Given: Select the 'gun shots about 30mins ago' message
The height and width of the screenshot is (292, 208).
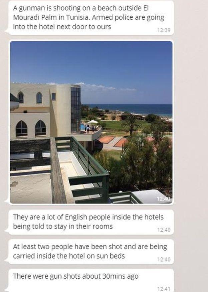Looking at the screenshot, I should [x=91, y=280].
